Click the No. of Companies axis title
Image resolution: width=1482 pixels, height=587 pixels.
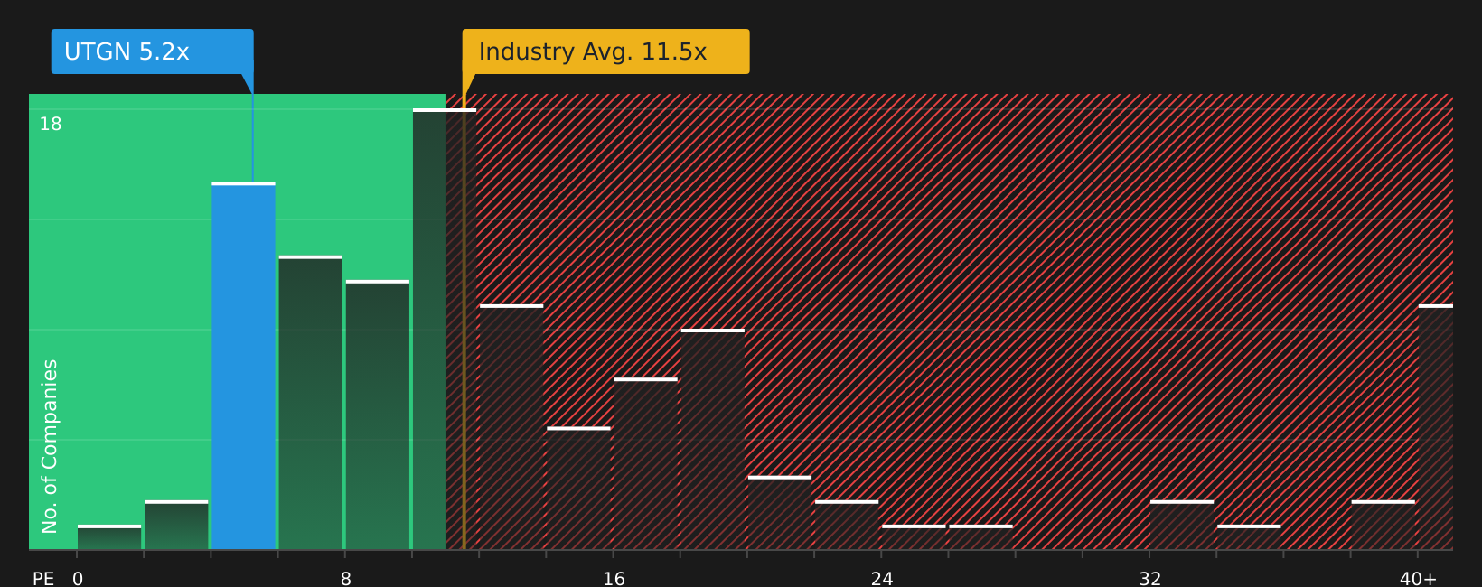tap(50, 446)
